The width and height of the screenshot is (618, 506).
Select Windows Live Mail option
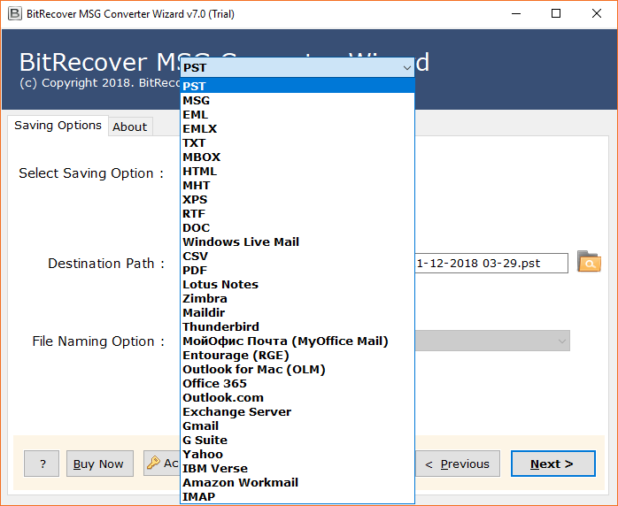pos(297,242)
